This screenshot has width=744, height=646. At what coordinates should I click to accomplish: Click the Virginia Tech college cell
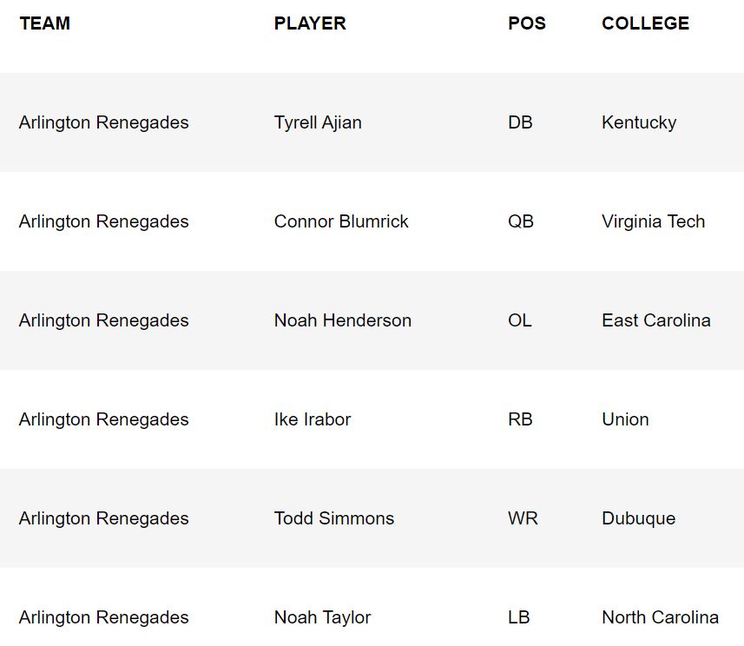click(x=653, y=221)
